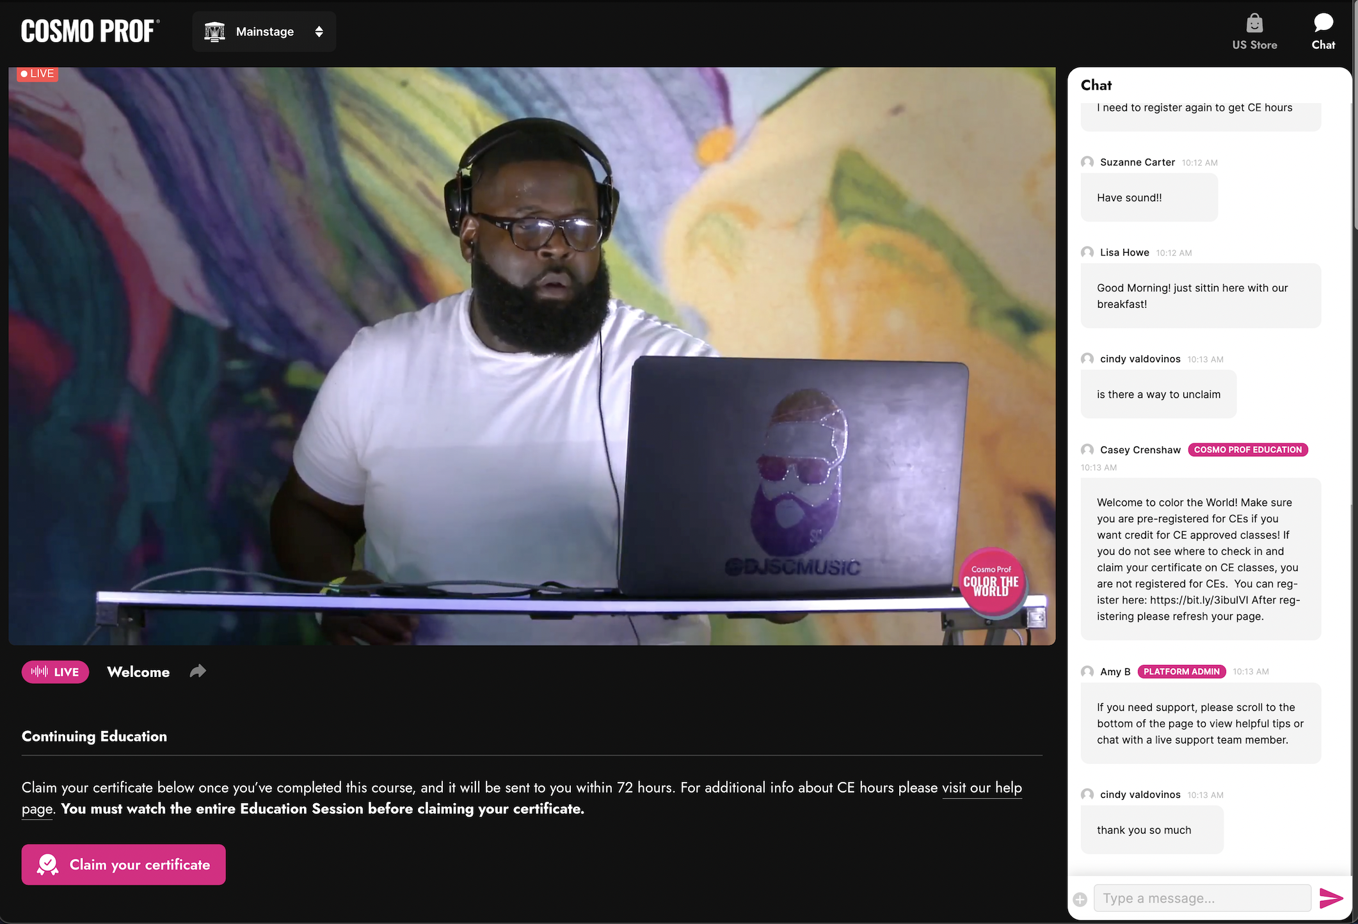This screenshot has height=924, width=1358.
Task: Share the Welcome session arrow icon
Action: click(198, 671)
